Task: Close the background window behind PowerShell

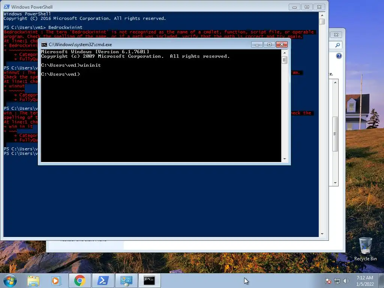Action: tap(336, 35)
